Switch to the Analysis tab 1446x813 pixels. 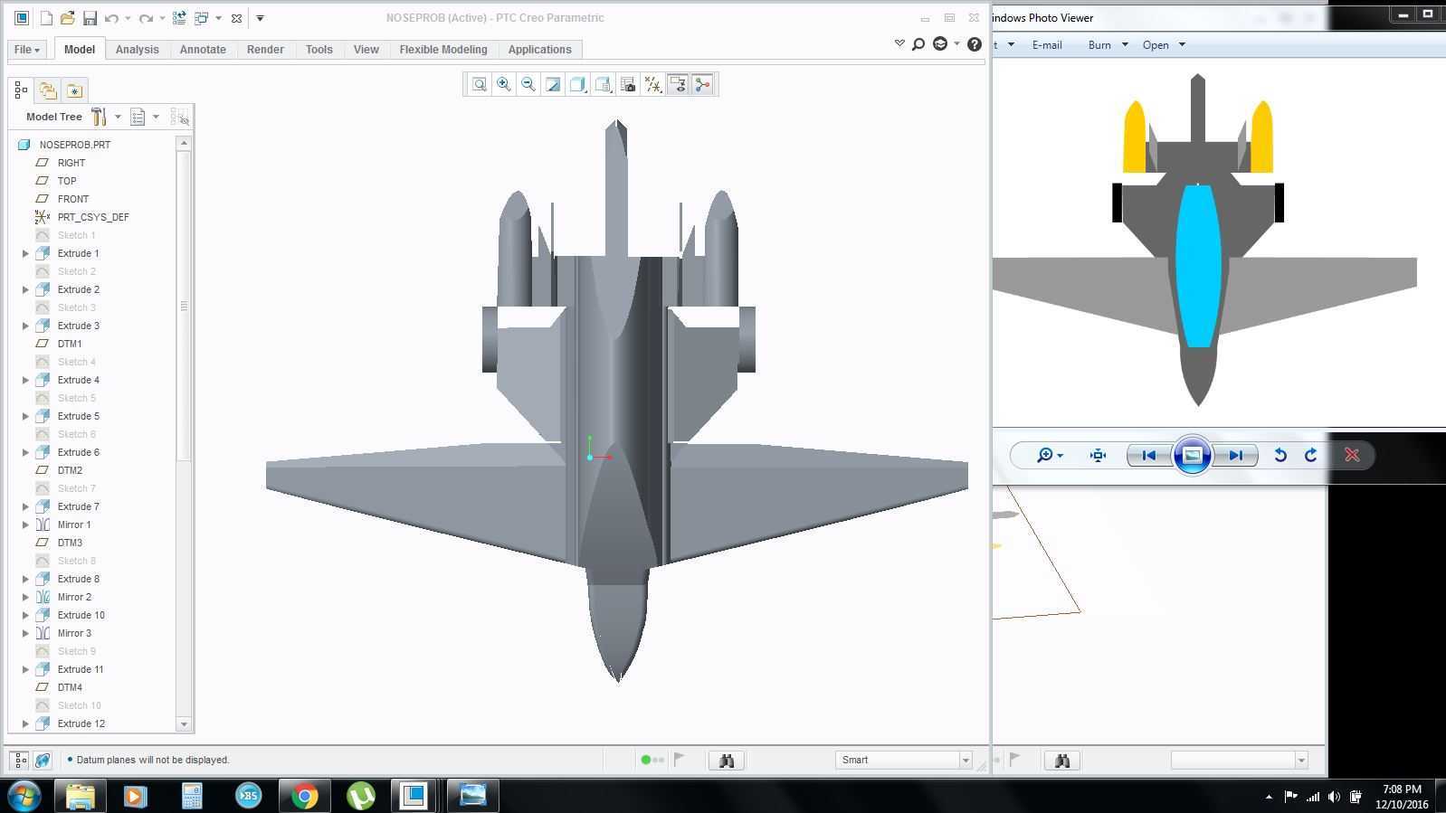pyautogui.click(x=137, y=50)
